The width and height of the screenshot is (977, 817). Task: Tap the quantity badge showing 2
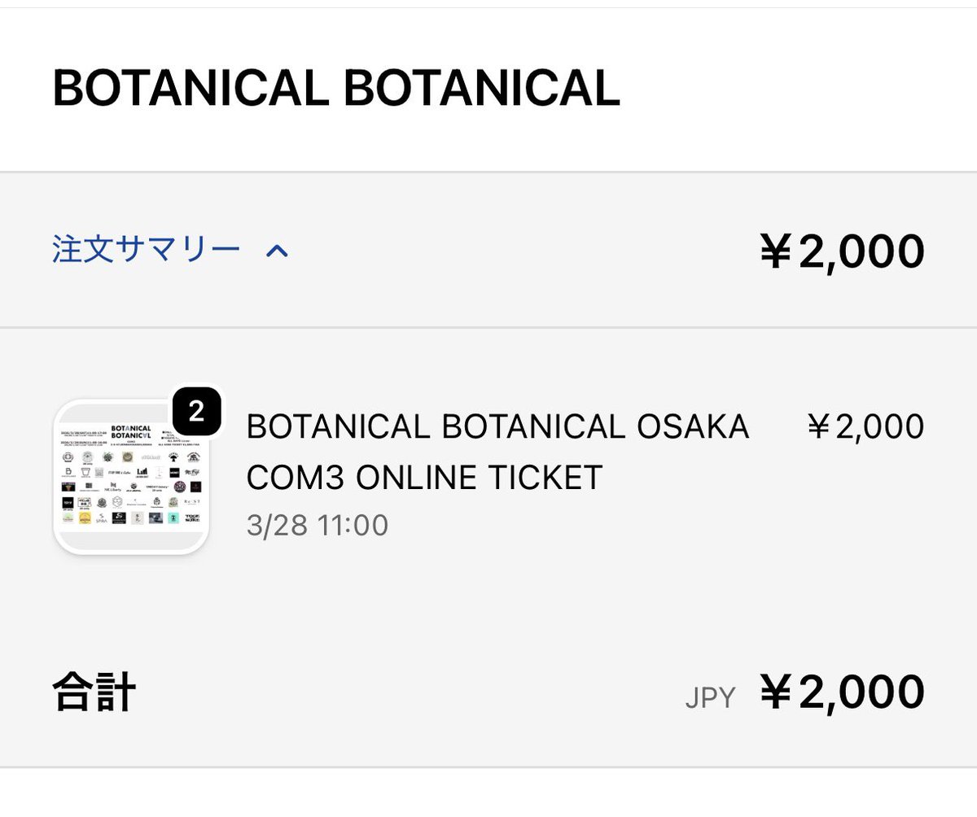[x=196, y=412]
